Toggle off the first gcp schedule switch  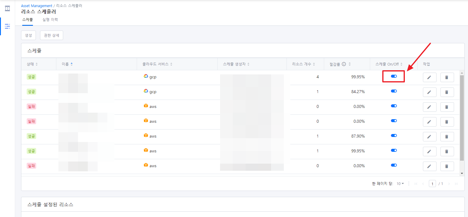click(x=394, y=76)
